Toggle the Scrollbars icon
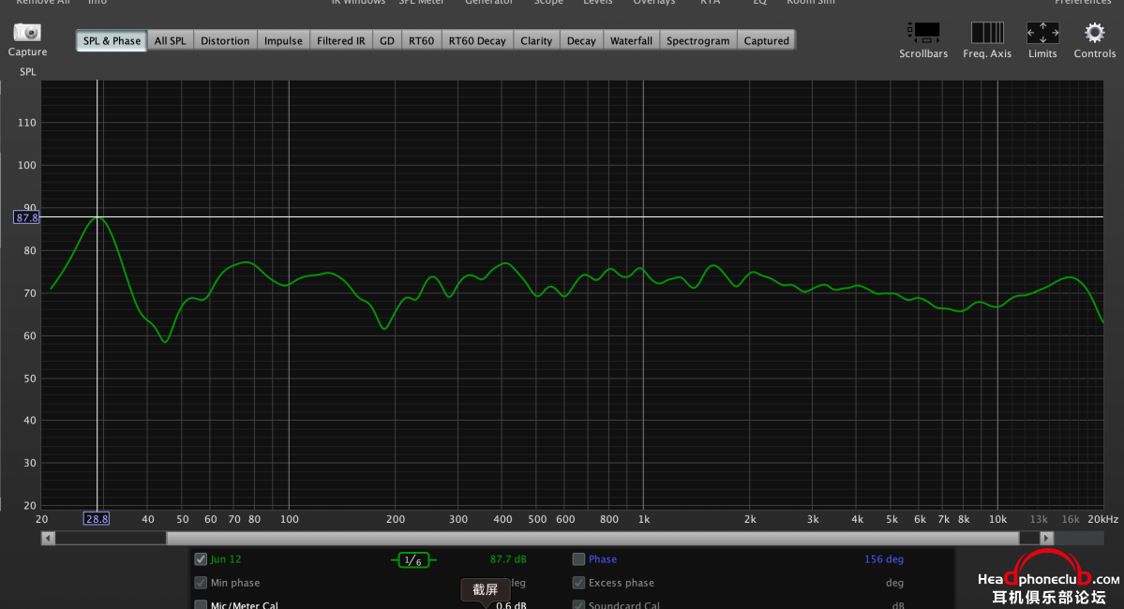This screenshot has width=1124, height=609. tap(923, 32)
